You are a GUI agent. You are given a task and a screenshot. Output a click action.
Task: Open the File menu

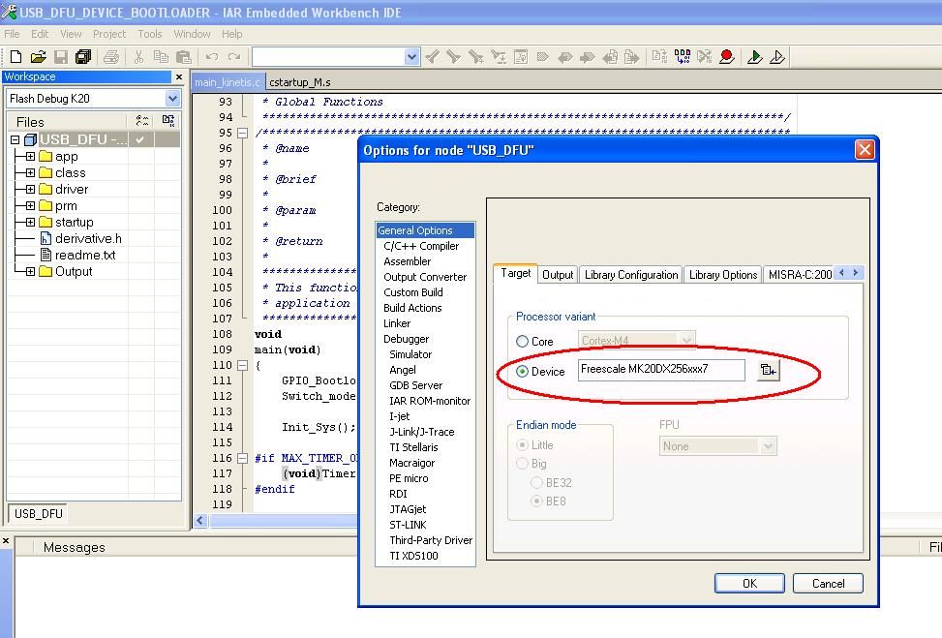12,34
